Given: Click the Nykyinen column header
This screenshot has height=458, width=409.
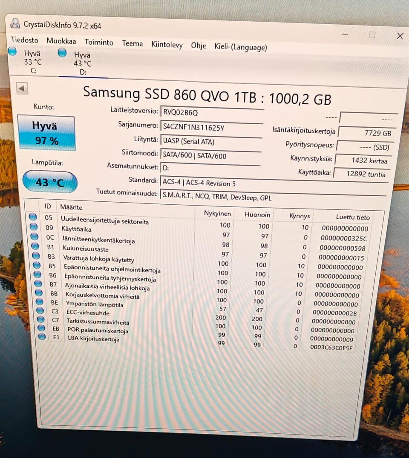Looking at the screenshot, I should click(x=217, y=214).
